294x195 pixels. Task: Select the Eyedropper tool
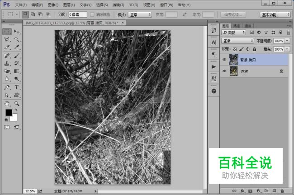pyautogui.click(x=17, y=47)
